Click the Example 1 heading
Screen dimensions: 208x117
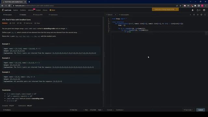click(x=6, y=44)
